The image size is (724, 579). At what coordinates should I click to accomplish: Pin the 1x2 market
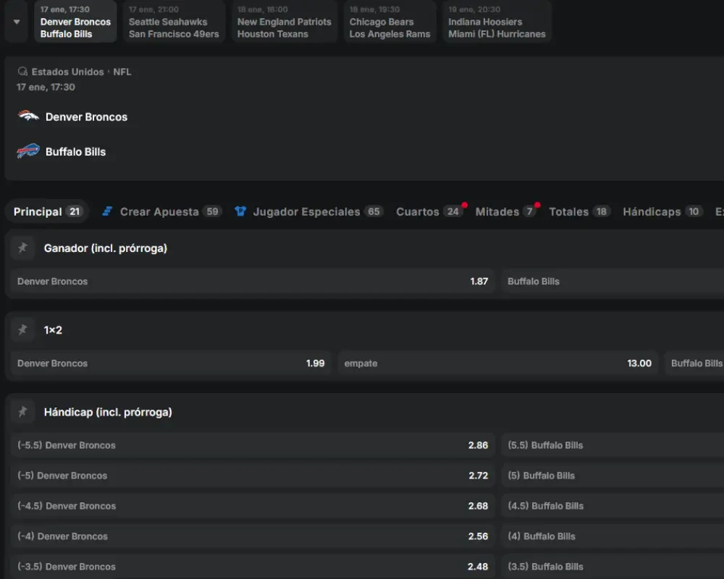point(22,329)
